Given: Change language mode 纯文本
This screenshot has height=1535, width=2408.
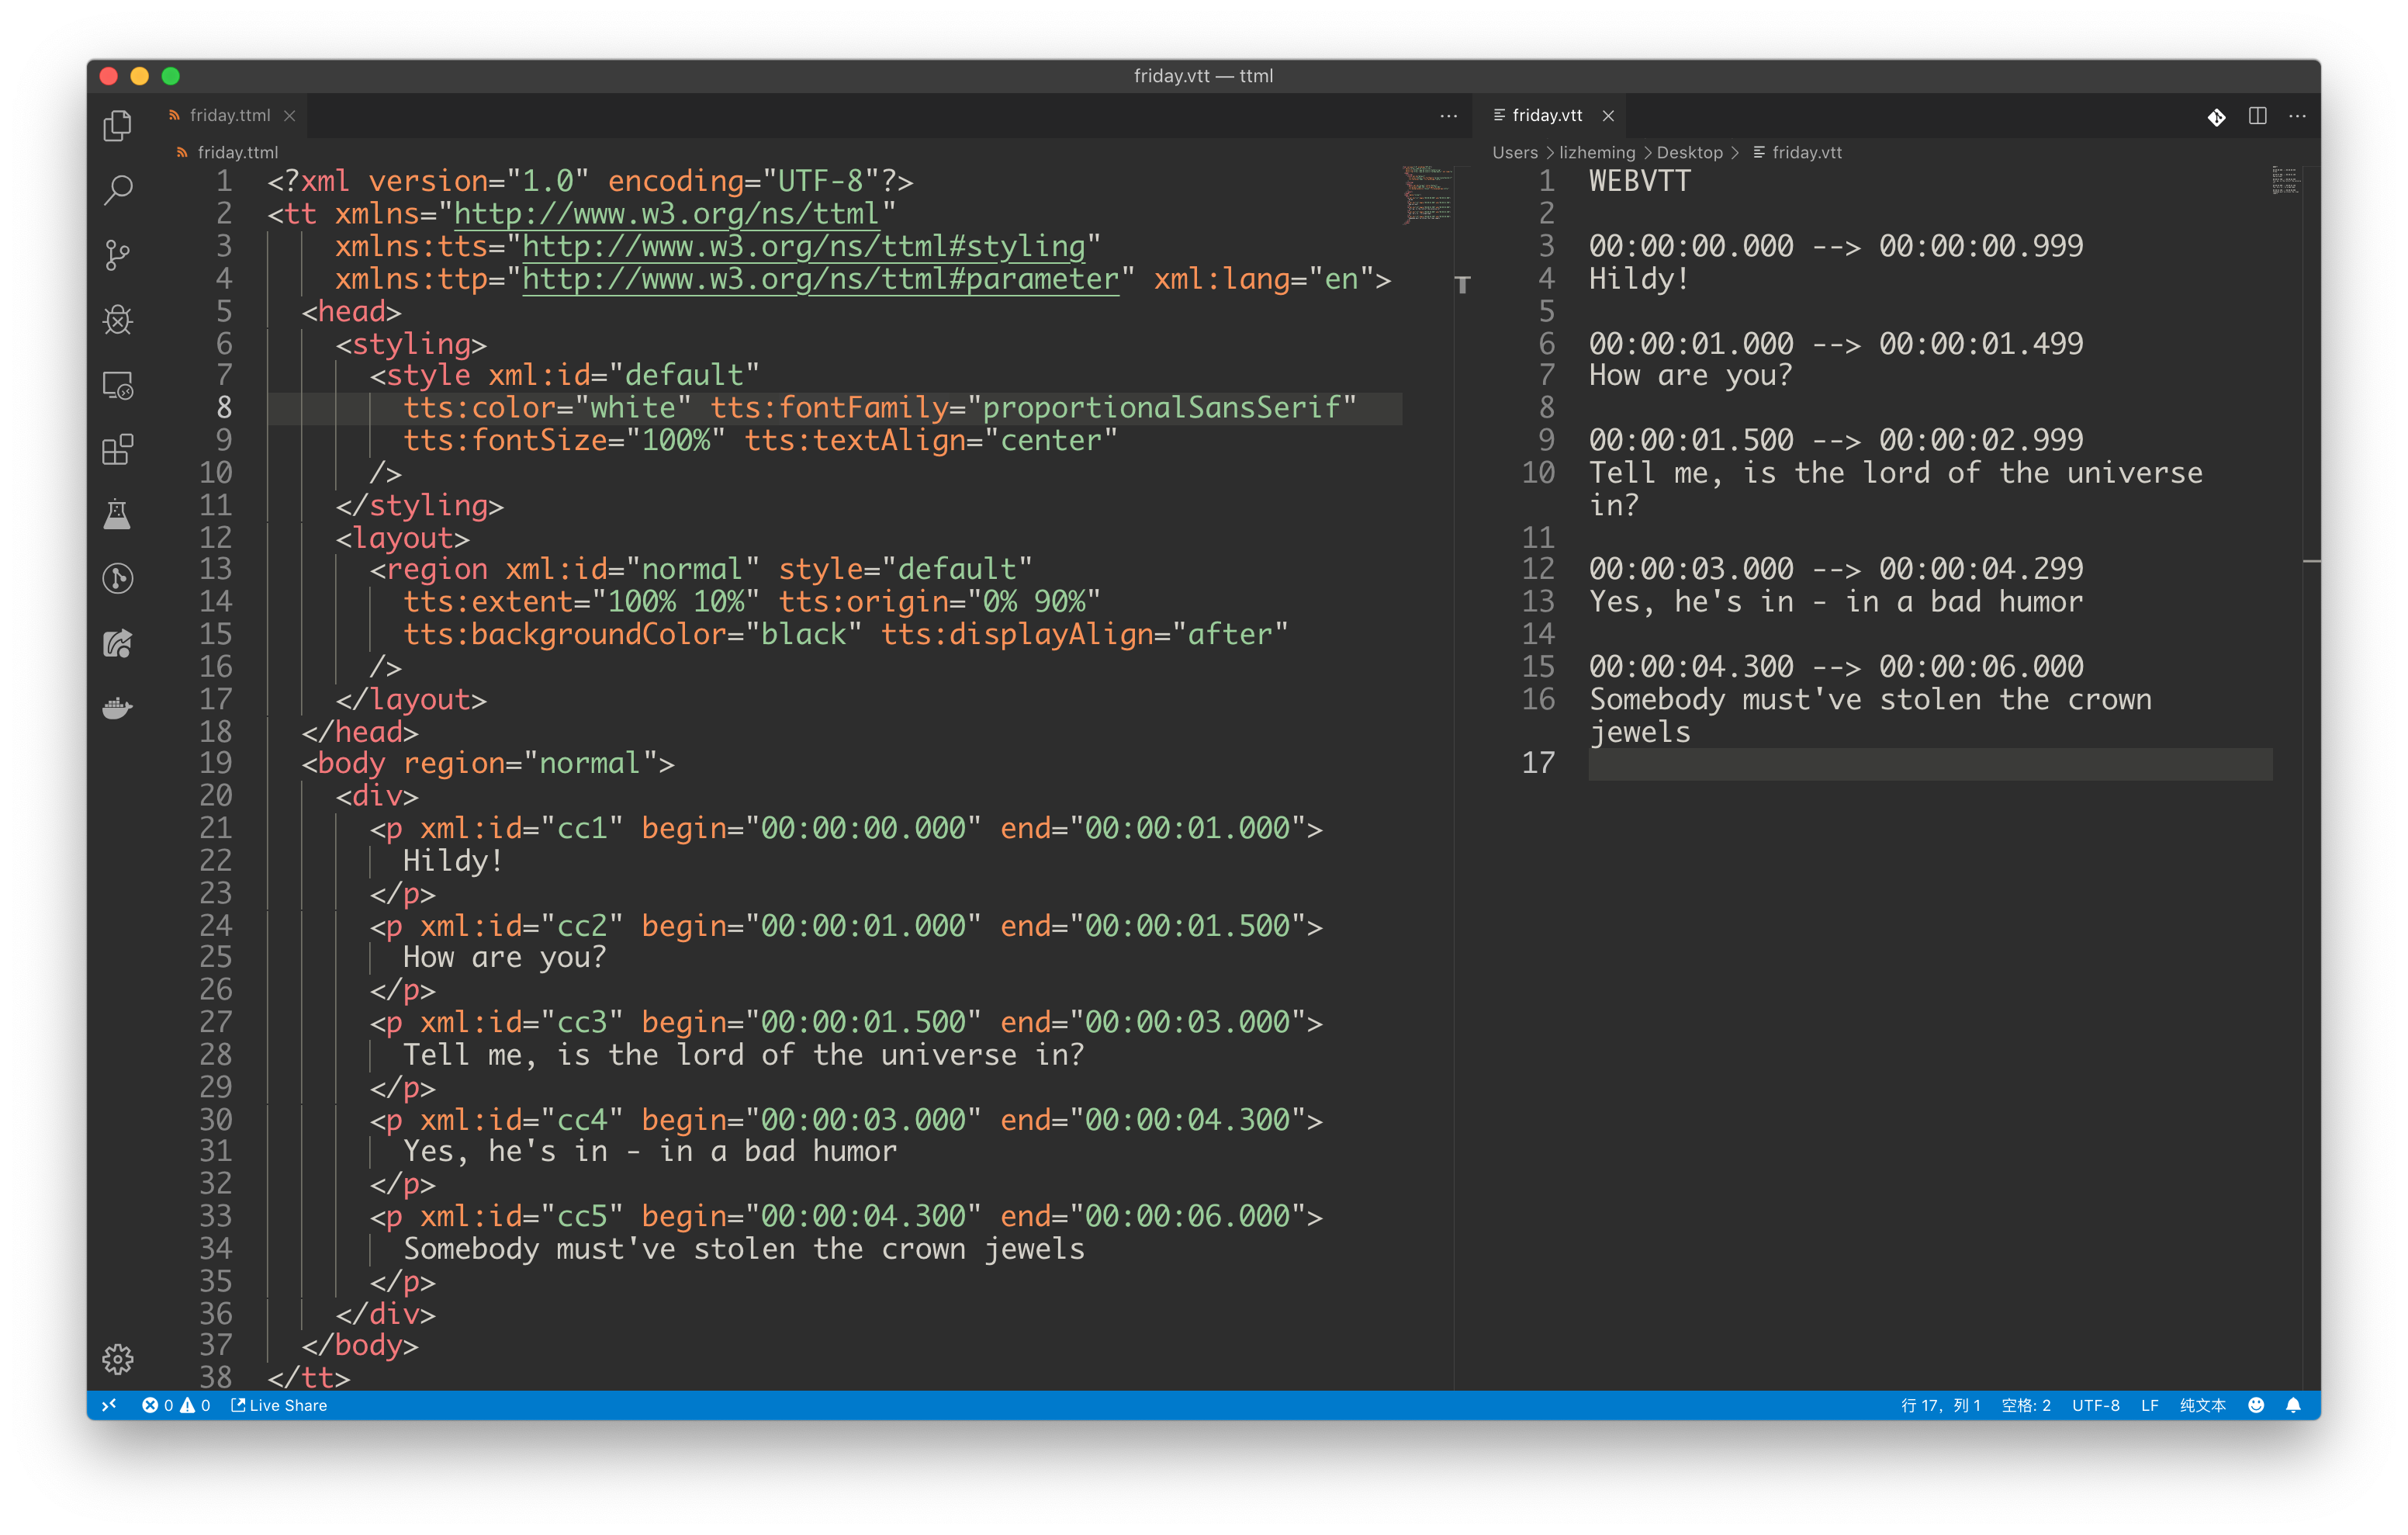Looking at the screenshot, I should [x=2202, y=1405].
